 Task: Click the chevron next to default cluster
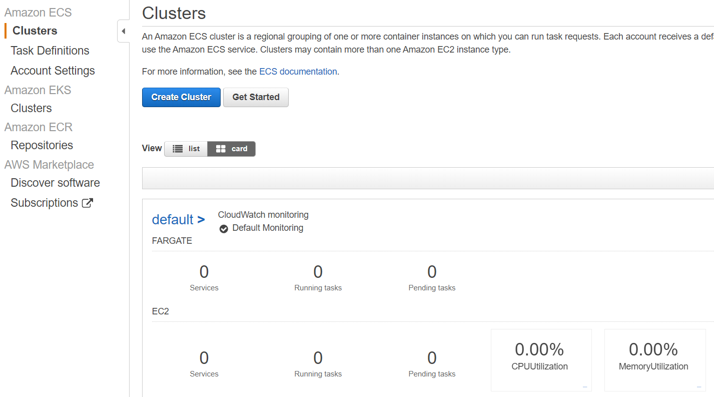201,220
